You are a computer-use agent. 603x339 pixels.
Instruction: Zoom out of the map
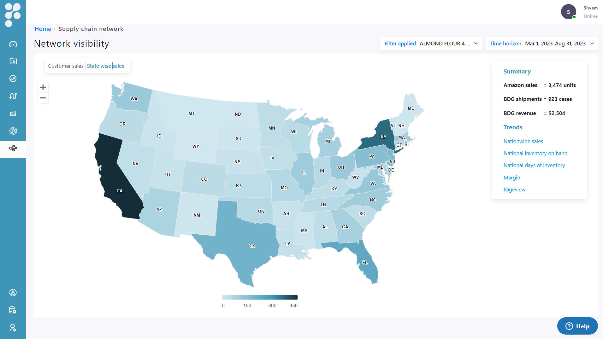(43, 98)
